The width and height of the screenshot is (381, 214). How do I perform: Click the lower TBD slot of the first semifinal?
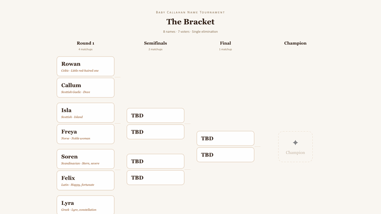[155, 132]
